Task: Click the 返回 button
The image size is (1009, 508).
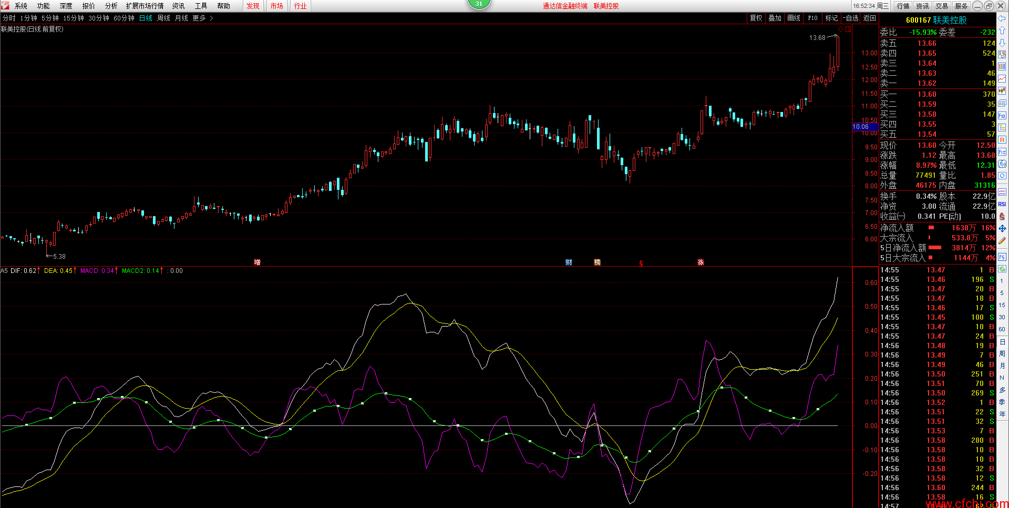Action: pyautogui.click(x=870, y=18)
